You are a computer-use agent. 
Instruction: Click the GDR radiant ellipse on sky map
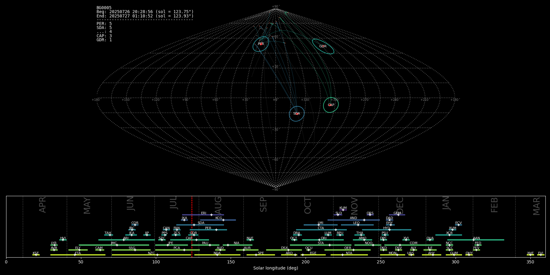point(323,46)
